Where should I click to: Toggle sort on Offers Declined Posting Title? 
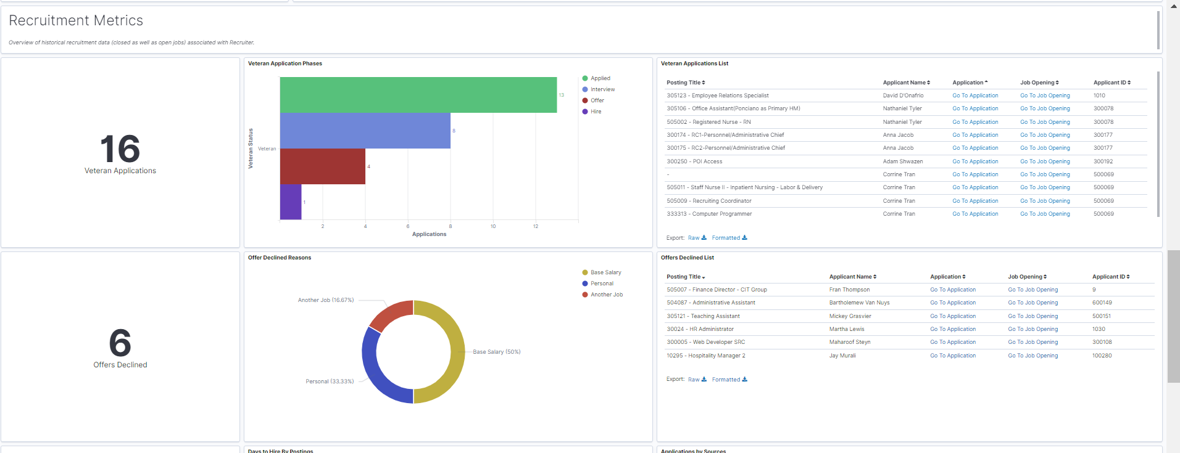pyautogui.click(x=685, y=277)
